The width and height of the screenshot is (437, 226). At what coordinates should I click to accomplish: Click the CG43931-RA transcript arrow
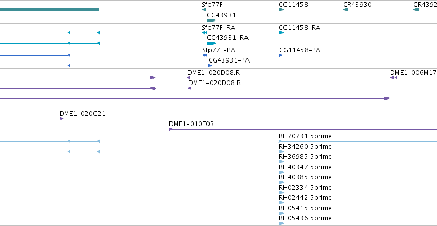(x=211, y=43)
